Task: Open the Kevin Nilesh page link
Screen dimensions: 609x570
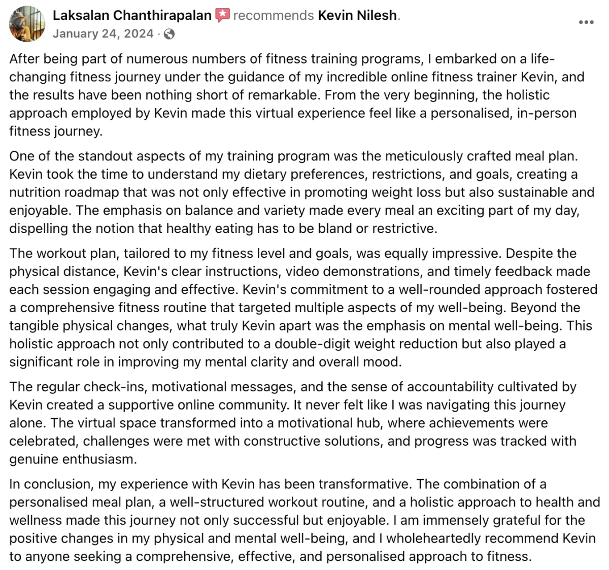Action: (x=357, y=15)
